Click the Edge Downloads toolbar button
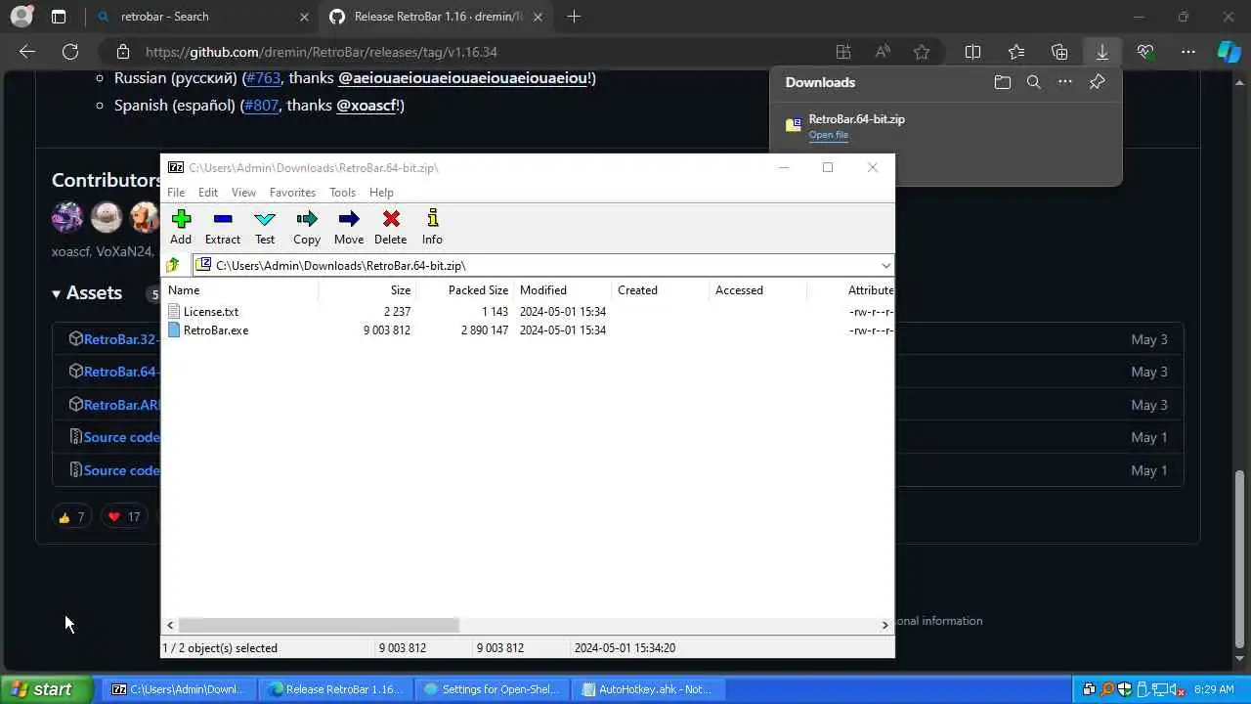Viewport: 1251px width, 704px height. pyautogui.click(x=1102, y=52)
